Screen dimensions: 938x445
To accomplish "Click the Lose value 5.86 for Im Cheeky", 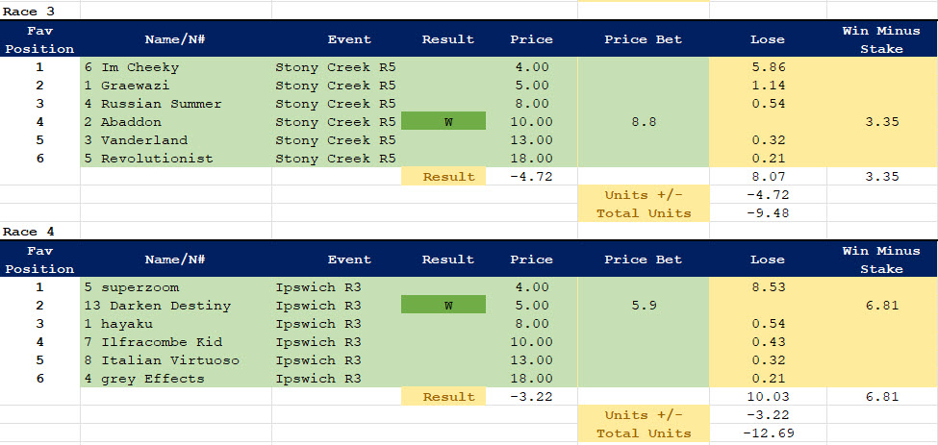I will (767, 67).
